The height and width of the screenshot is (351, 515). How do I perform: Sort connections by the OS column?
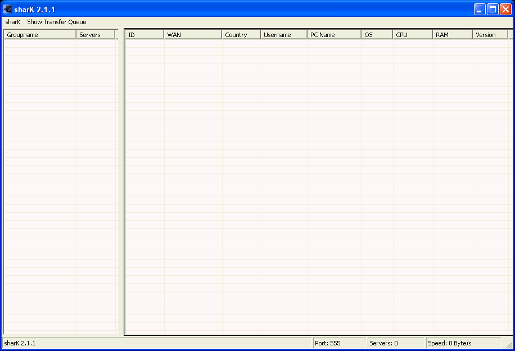[x=376, y=34]
